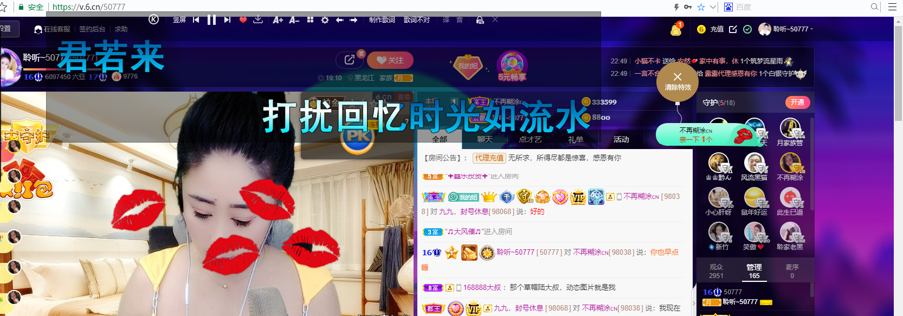Click the 此生已追 guardian avatar
Screen dimensions: 903x316
tap(790, 198)
